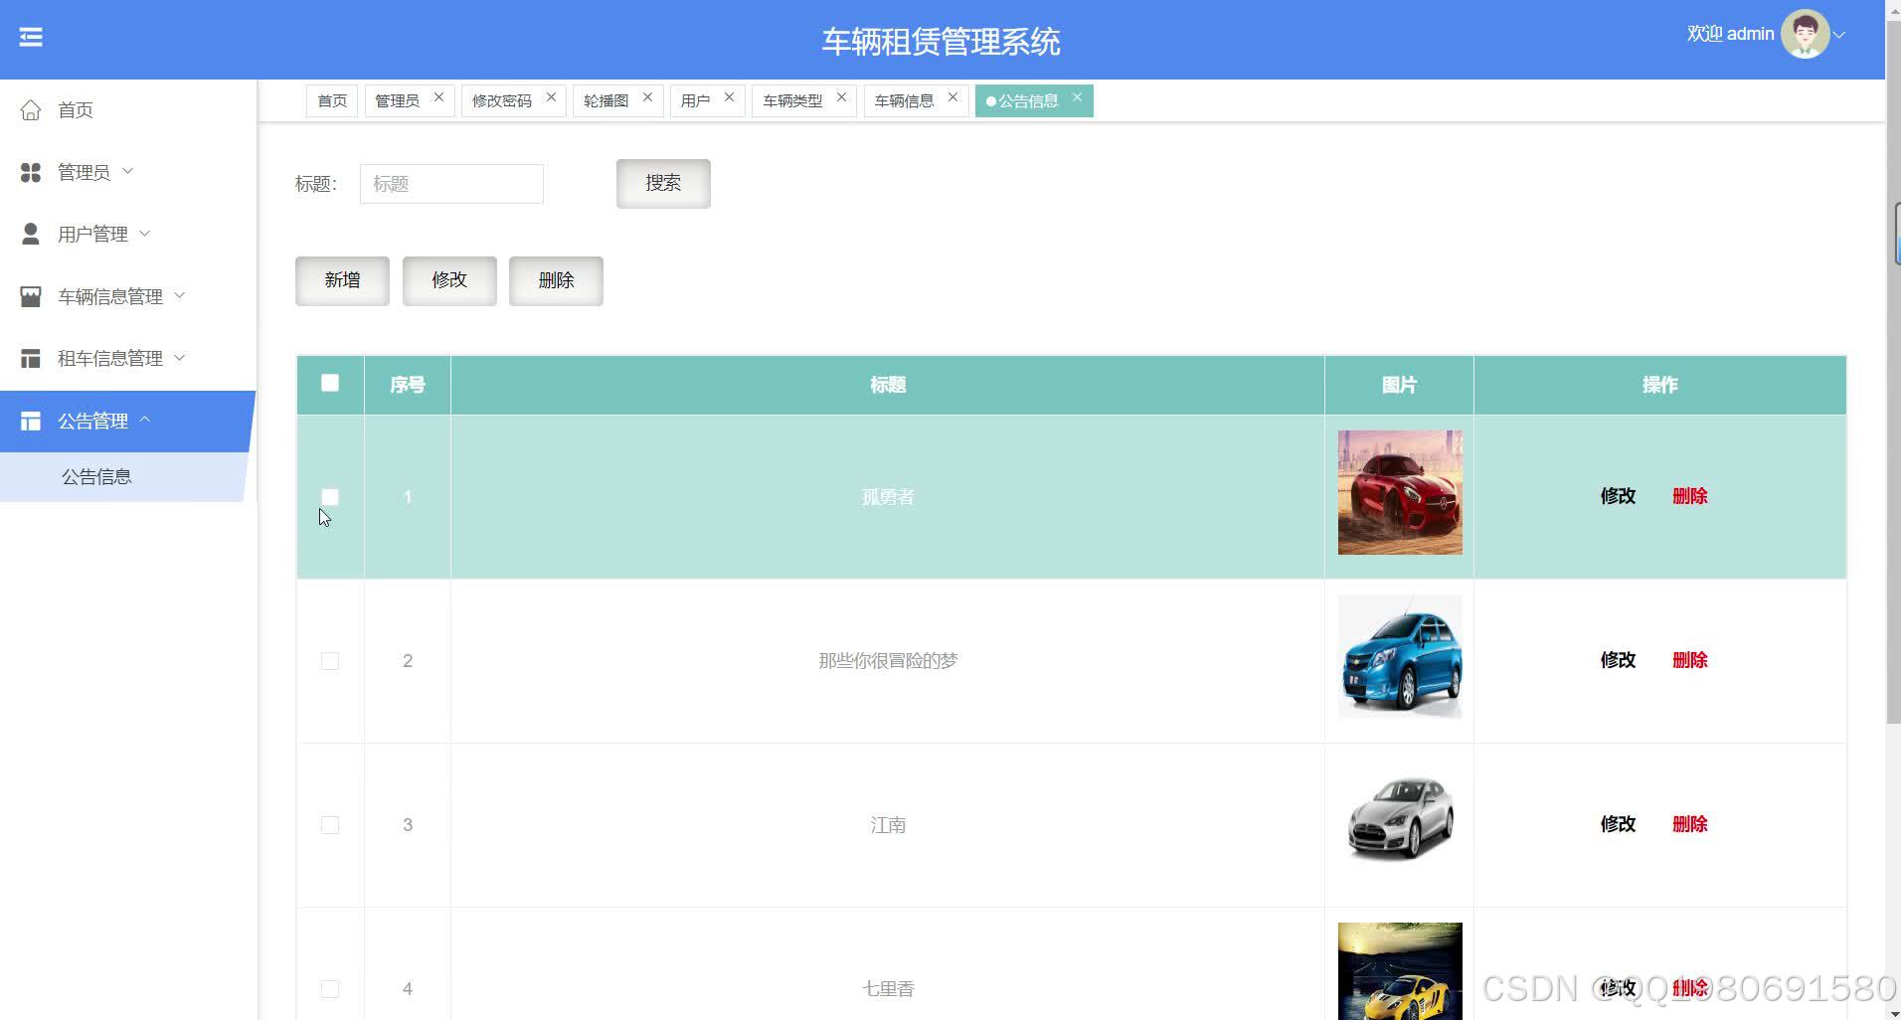Collapse the 公告管理 sidebar section
Image resolution: width=1901 pixels, height=1020 pixels.
click(147, 421)
